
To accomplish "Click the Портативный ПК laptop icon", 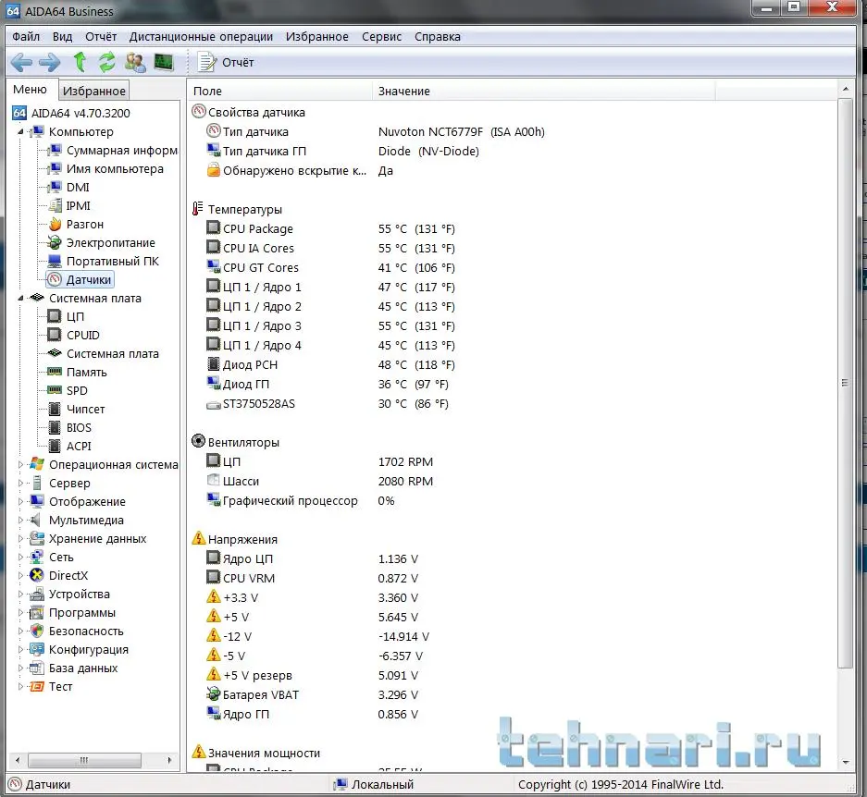I will click(55, 261).
